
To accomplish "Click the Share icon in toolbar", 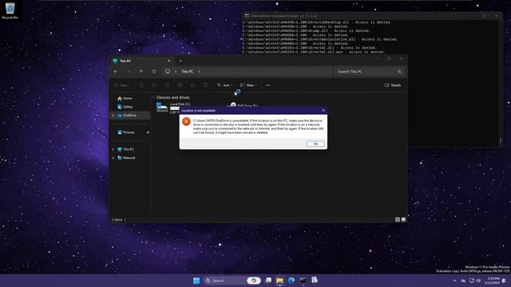I will point(192,85).
